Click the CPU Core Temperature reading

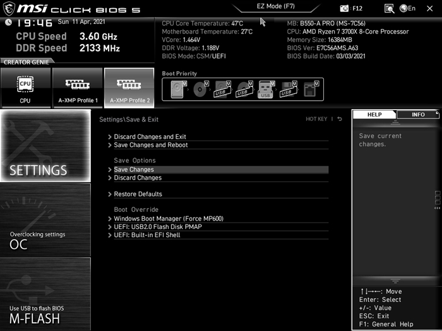[203, 23]
